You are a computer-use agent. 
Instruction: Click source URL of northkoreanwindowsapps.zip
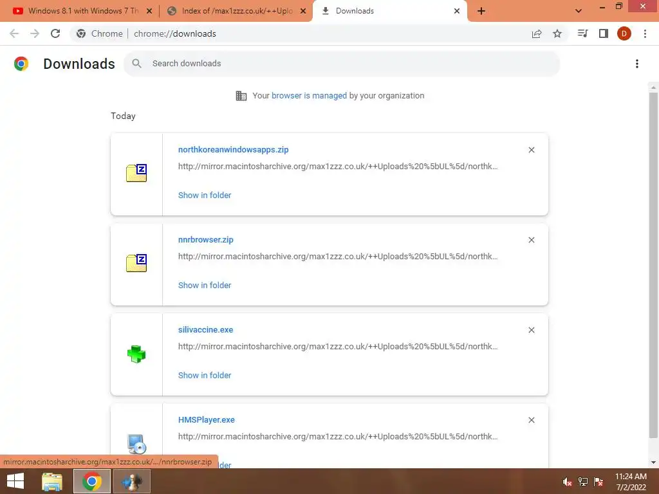click(338, 167)
